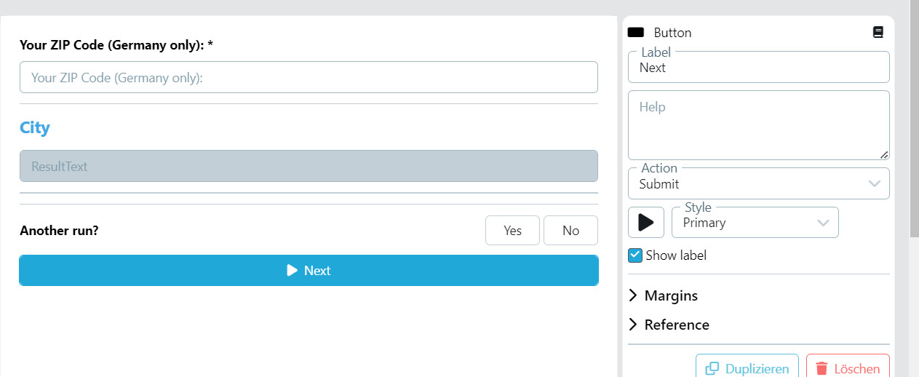
Task: Open the Style dropdown showing Primary
Action: click(x=755, y=223)
